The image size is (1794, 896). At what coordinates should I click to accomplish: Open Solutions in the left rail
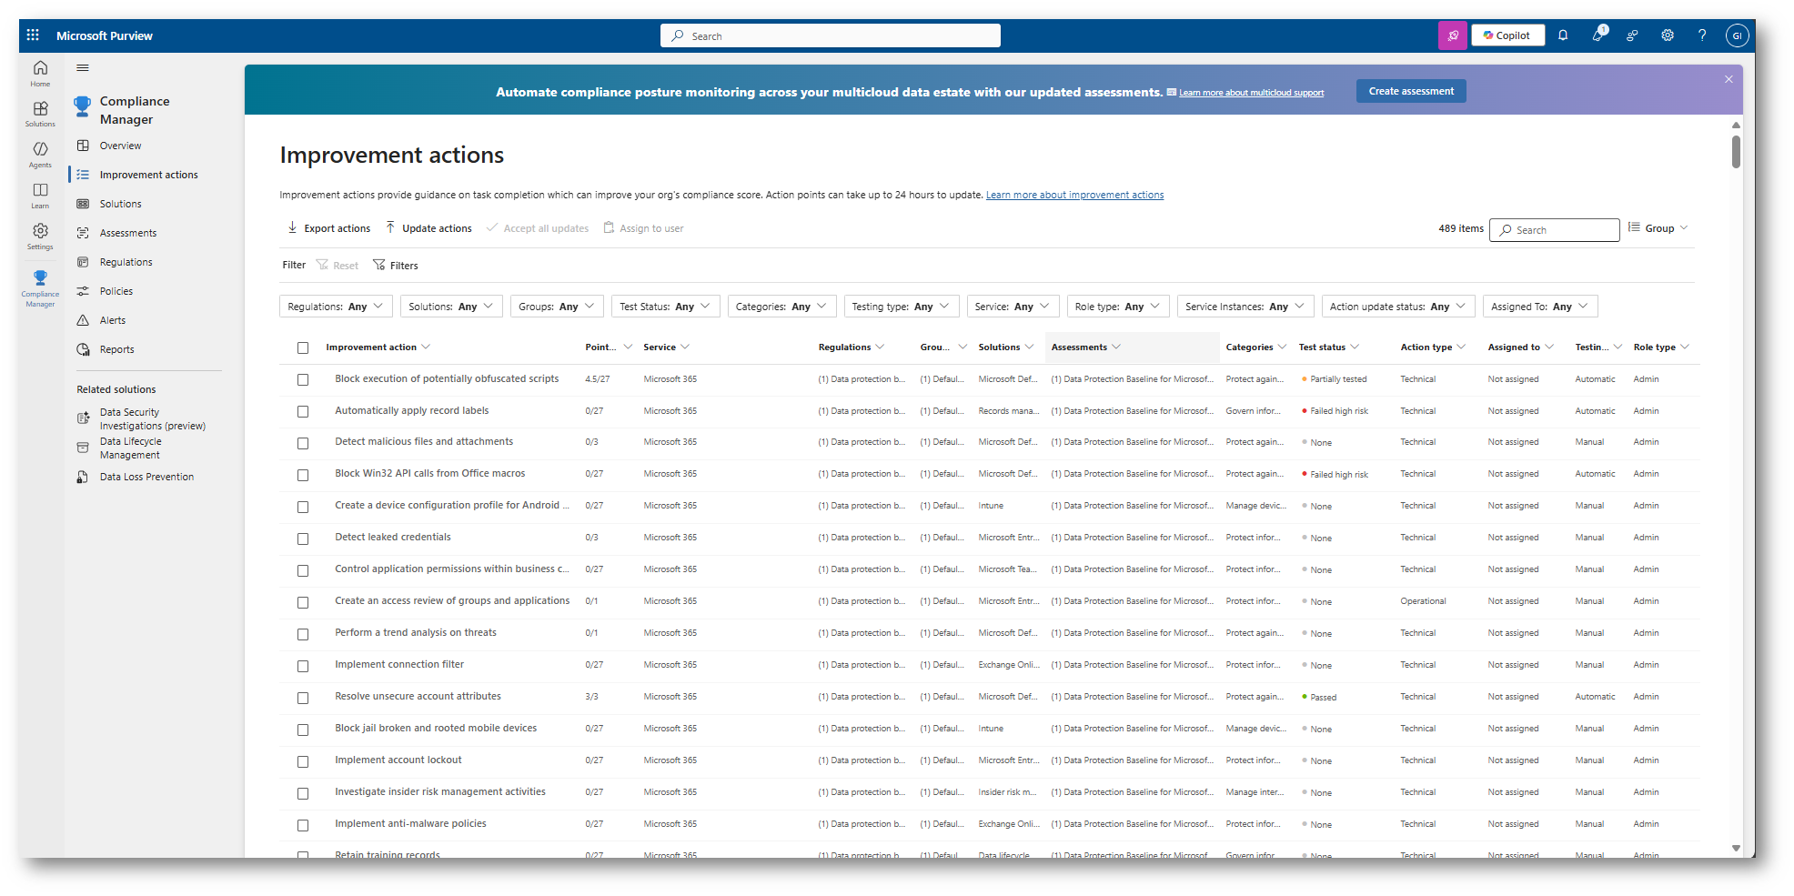pos(40,114)
